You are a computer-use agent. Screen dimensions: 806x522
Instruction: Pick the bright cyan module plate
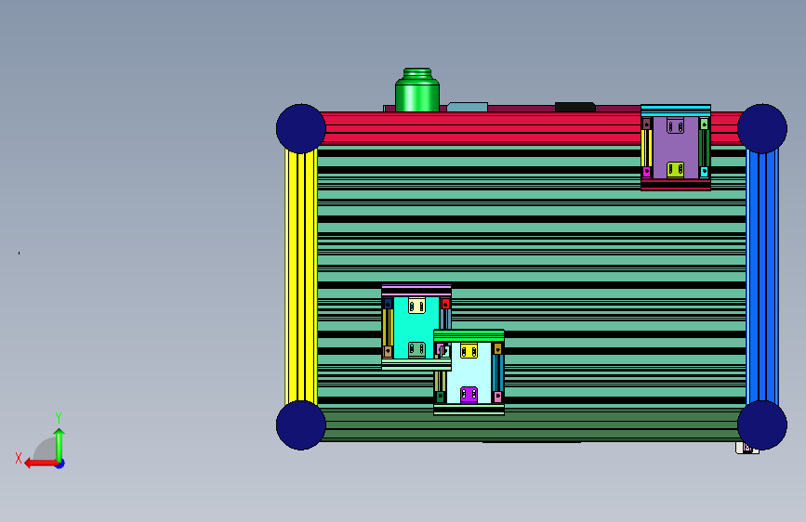pos(416,327)
